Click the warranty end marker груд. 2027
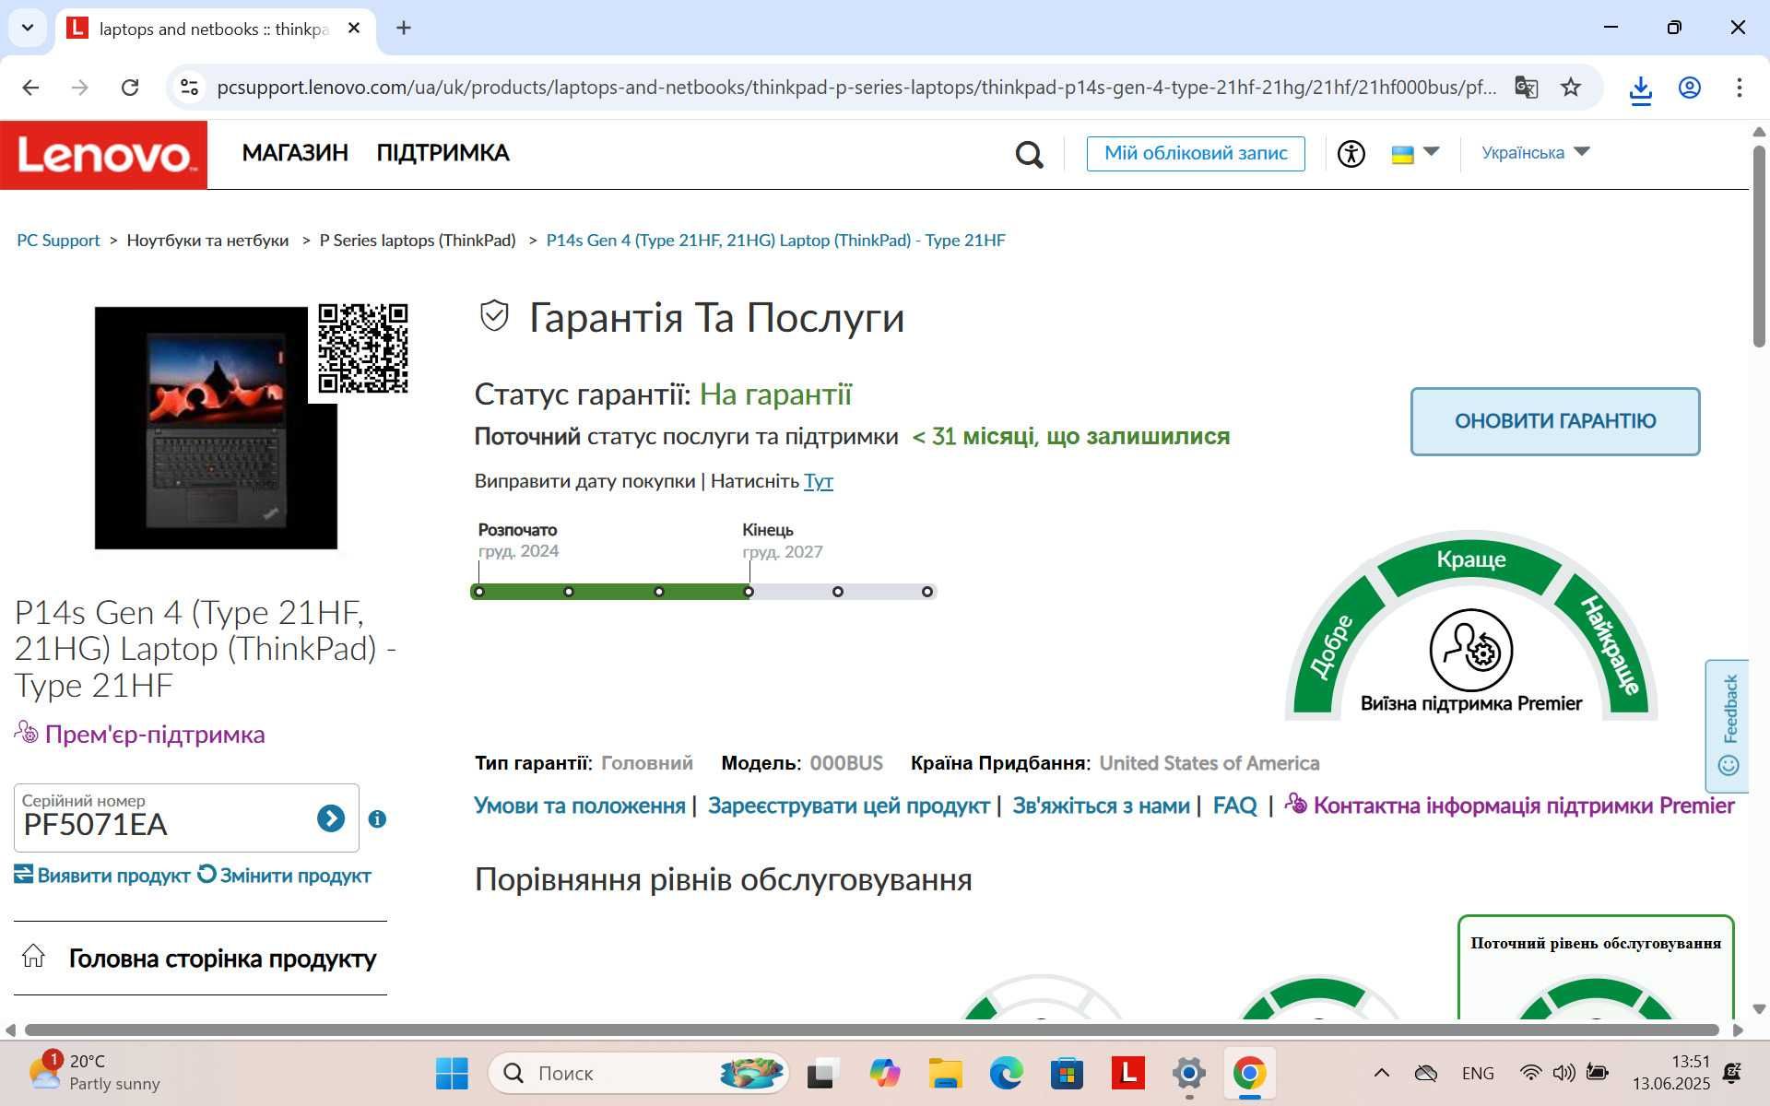Viewport: 1770px width, 1106px height. [x=749, y=592]
